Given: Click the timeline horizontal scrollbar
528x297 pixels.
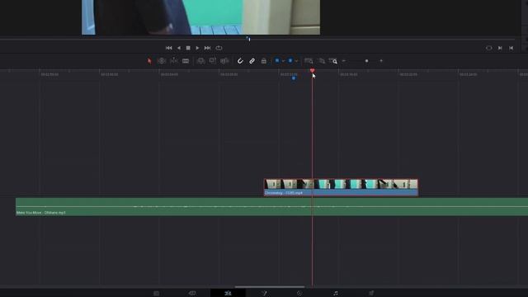Looking at the screenshot, I should [270, 287].
